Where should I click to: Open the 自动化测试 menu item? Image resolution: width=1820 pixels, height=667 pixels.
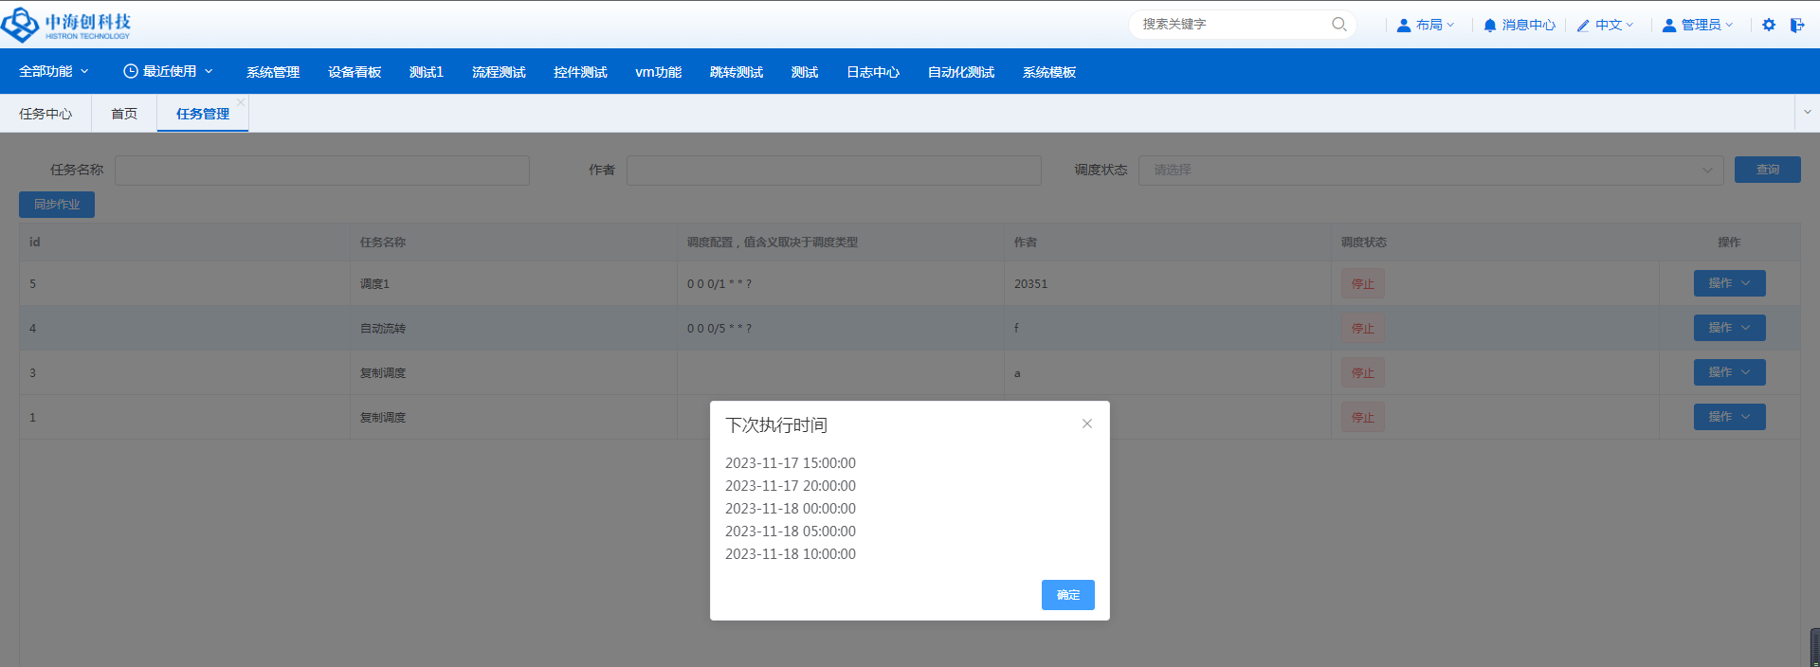pyautogui.click(x=960, y=72)
